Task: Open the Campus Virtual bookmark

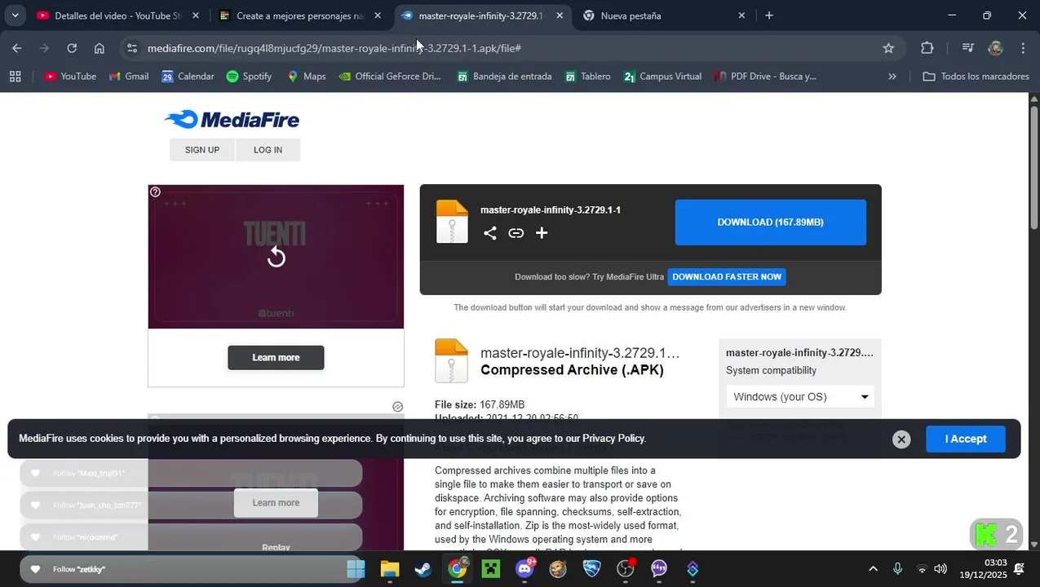Action: click(662, 77)
